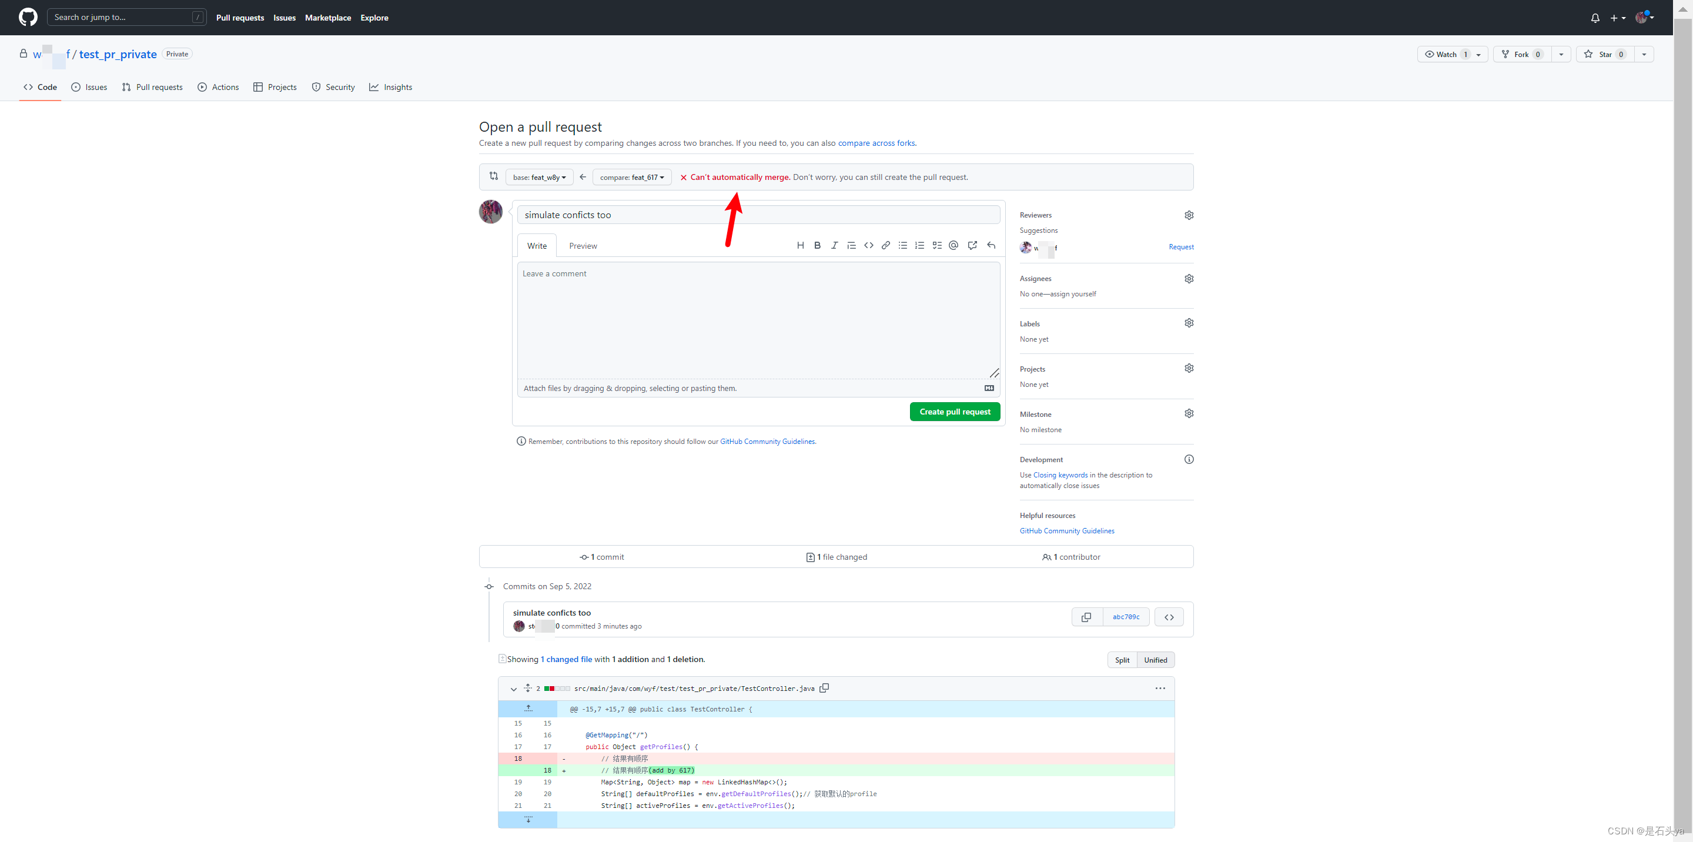Image resolution: width=1693 pixels, height=842 pixels.
Task: Click the ordered list icon
Action: [x=919, y=245]
